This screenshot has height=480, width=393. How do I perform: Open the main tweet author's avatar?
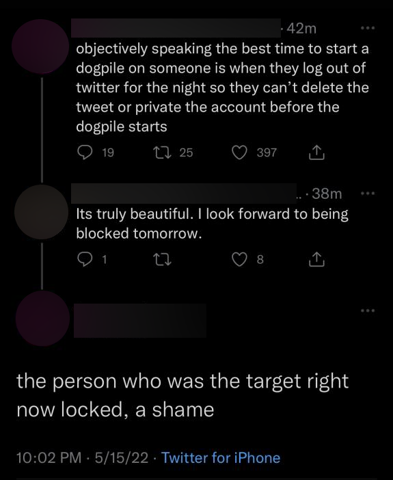(x=42, y=319)
